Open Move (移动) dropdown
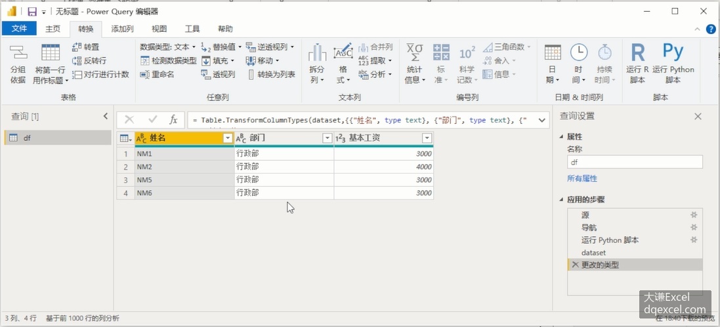This screenshot has height=327, width=720. [263, 60]
